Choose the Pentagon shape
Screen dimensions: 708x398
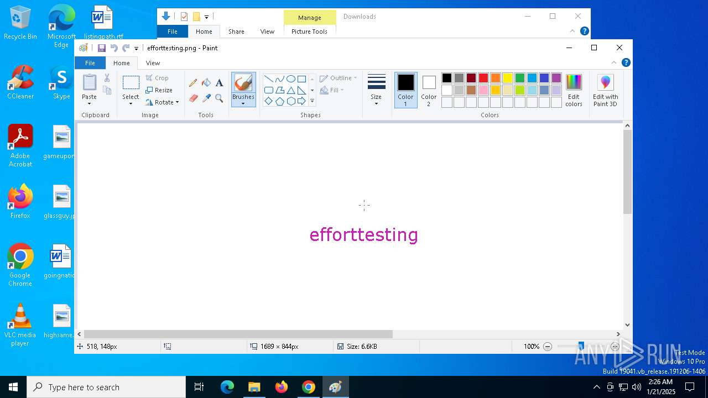(x=279, y=101)
